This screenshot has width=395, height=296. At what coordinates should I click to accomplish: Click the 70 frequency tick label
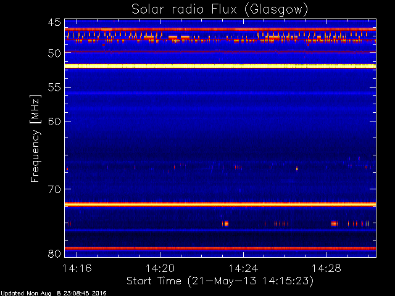(x=54, y=189)
